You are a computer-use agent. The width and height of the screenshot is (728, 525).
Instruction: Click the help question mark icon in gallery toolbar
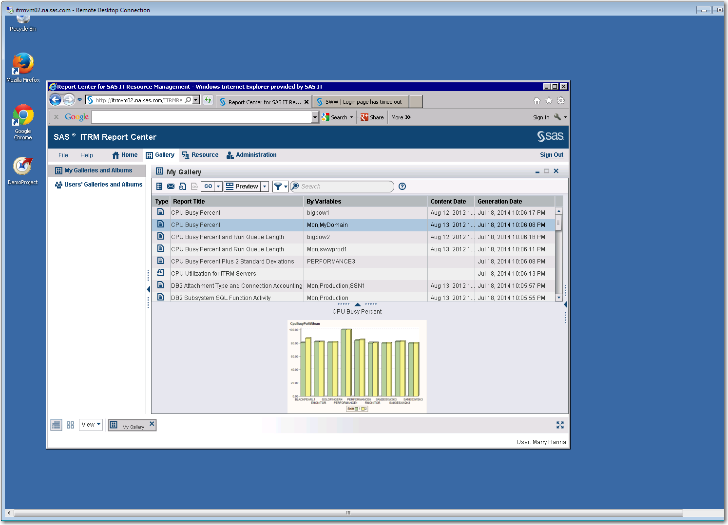point(402,186)
